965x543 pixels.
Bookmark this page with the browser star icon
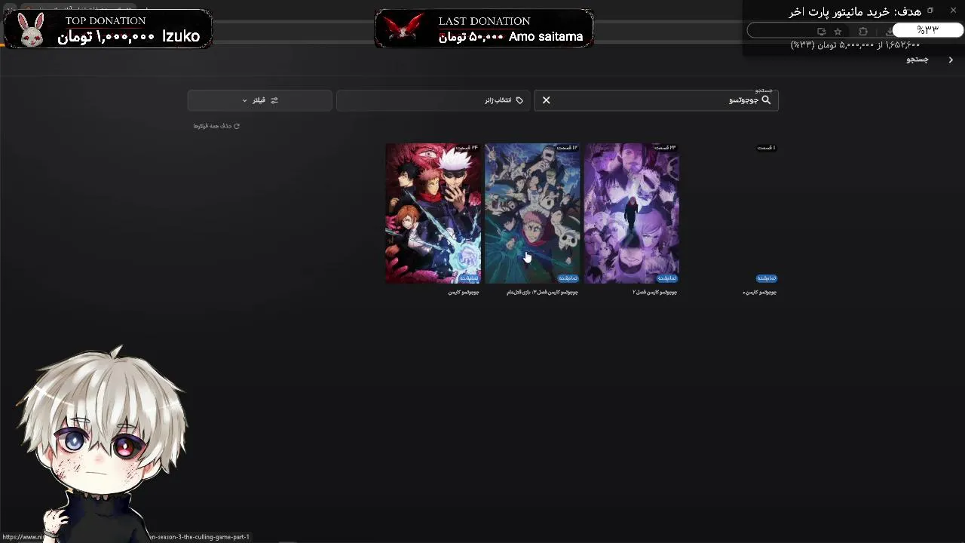click(838, 31)
